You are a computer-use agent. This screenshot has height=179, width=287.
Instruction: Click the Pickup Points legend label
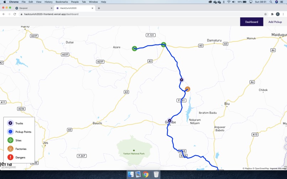[x=23, y=132]
